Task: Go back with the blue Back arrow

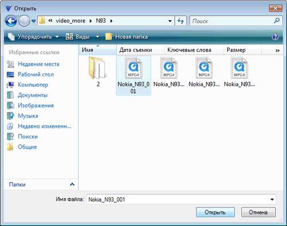Action: (x=11, y=21)
